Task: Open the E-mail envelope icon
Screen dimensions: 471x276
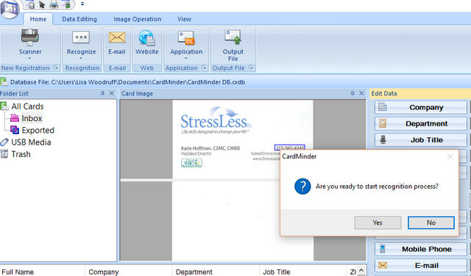Action: pyautogui.click(x=117, y=37)
